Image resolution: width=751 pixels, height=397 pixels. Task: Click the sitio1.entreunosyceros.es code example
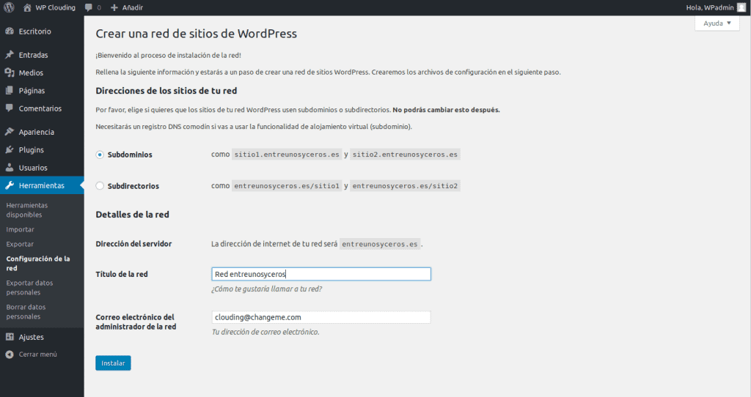[287, 155]
